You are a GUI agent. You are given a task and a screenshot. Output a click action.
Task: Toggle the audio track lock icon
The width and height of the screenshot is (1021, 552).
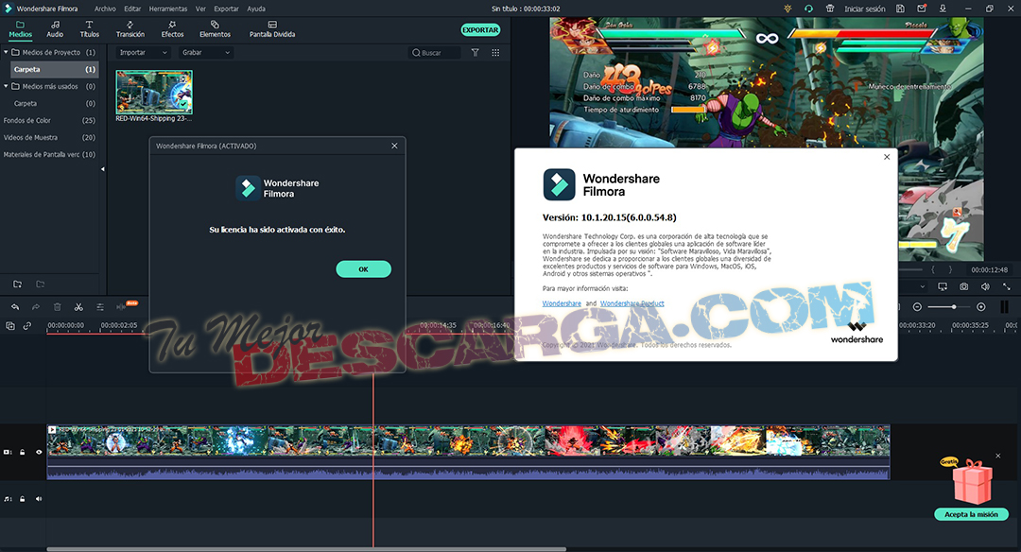click(x=22, y=499)
